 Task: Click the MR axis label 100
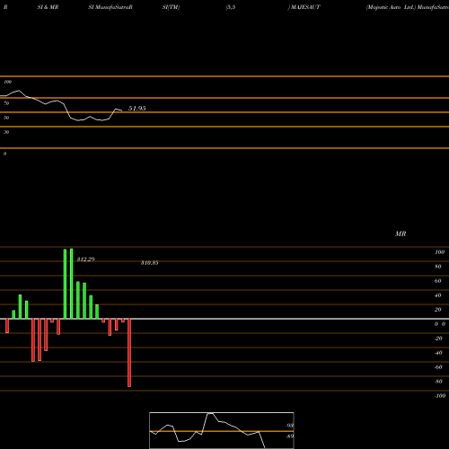tap(439, 252)
